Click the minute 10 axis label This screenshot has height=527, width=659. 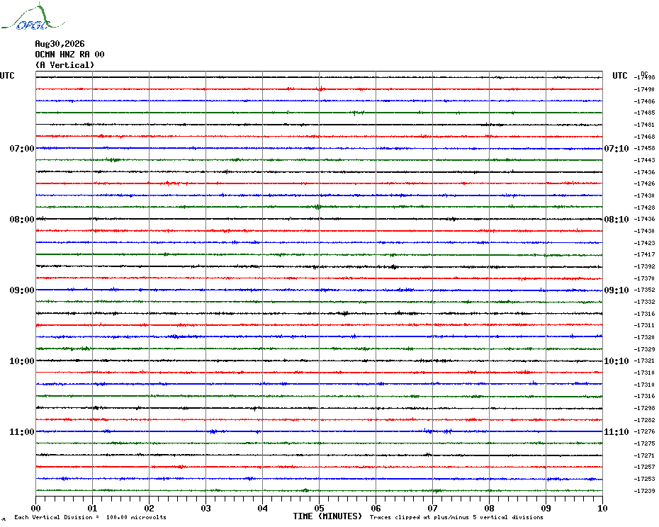tap(603, 508)
